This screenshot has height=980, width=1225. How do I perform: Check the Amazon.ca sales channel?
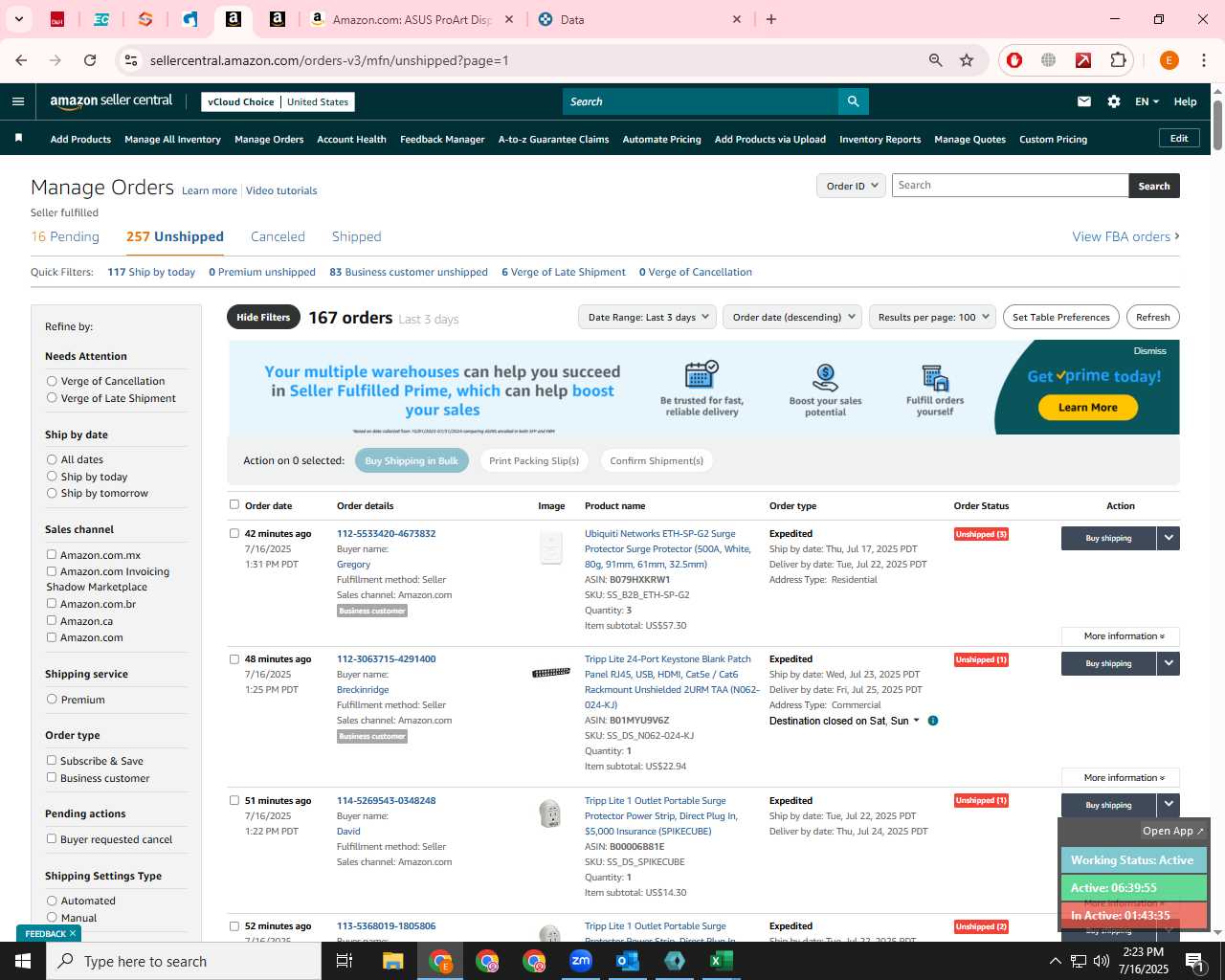[52, 621]
